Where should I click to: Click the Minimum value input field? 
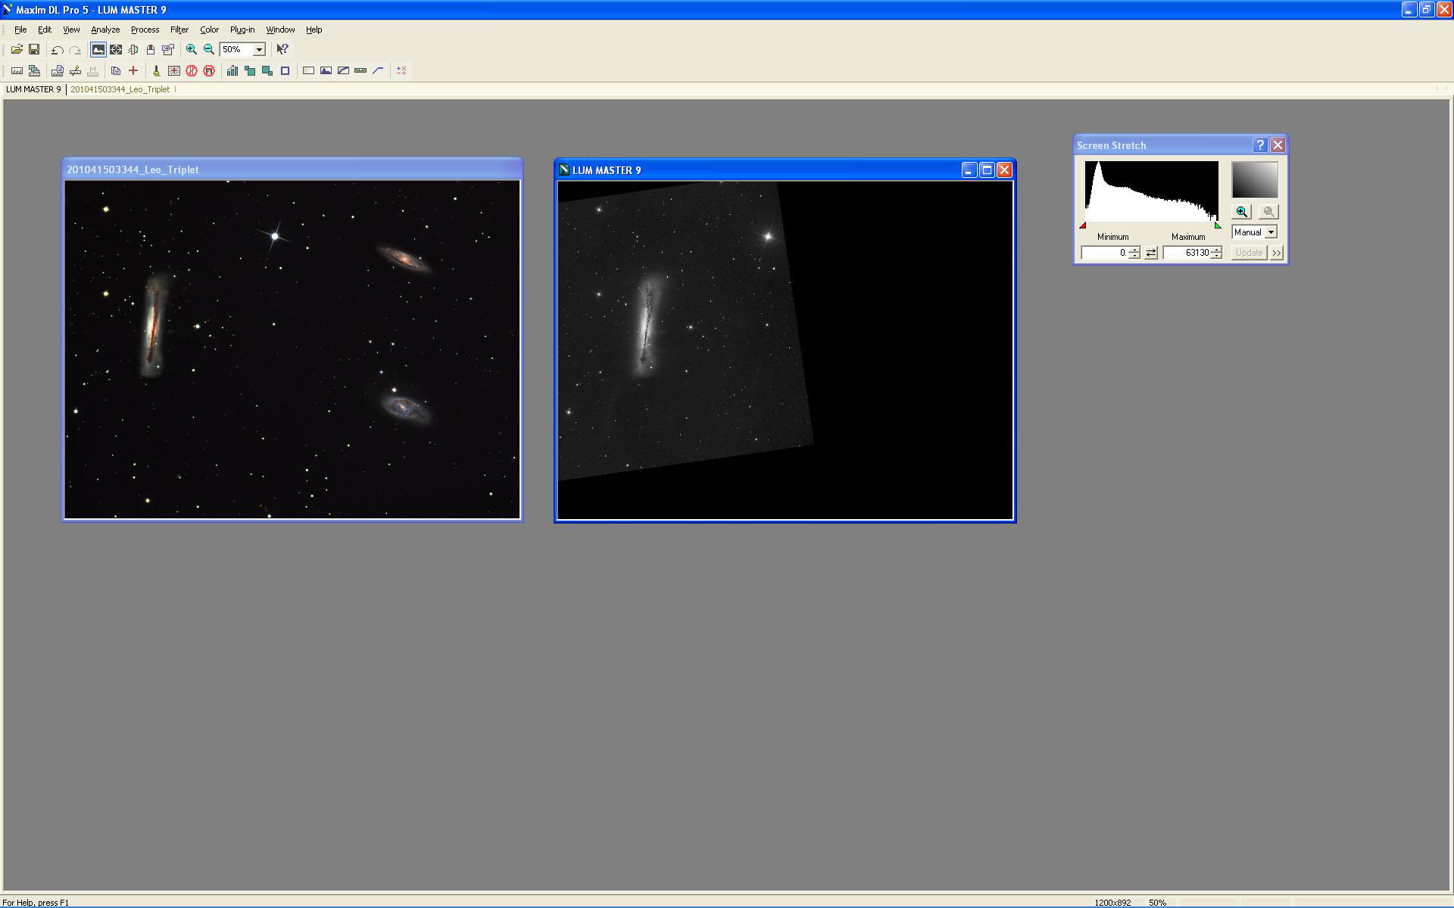pos(1105,253)
